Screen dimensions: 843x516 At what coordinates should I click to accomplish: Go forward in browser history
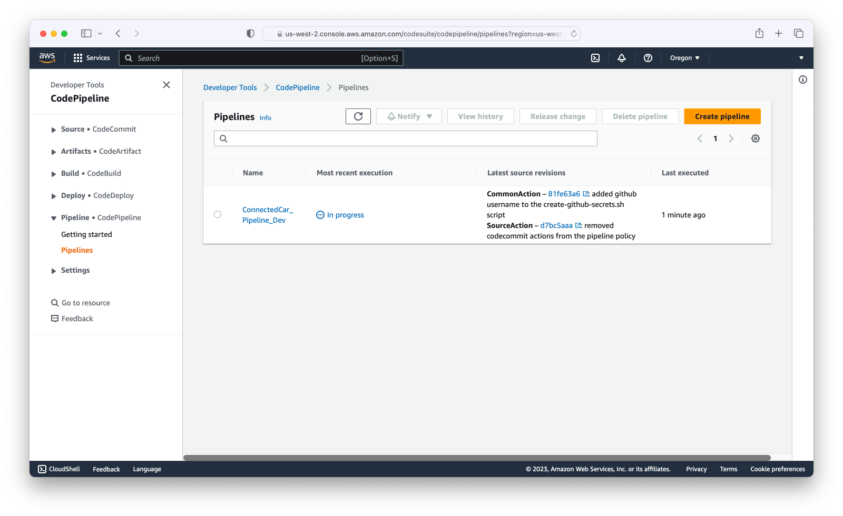(136, 33)
